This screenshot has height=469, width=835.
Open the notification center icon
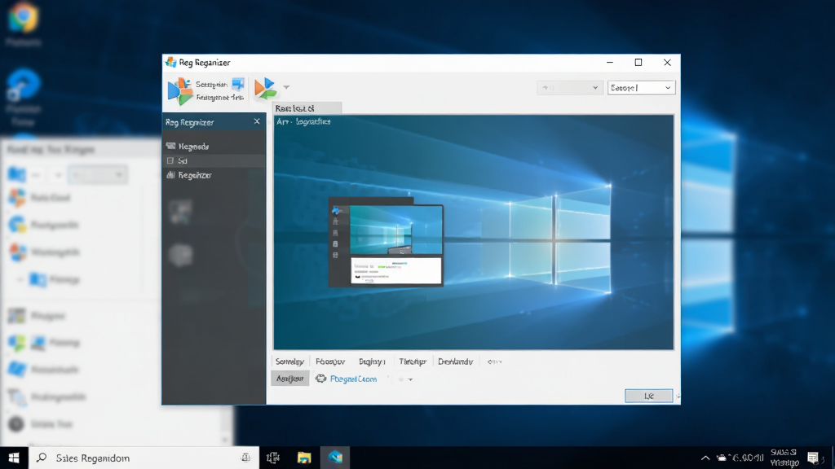[x=813, y=458]
